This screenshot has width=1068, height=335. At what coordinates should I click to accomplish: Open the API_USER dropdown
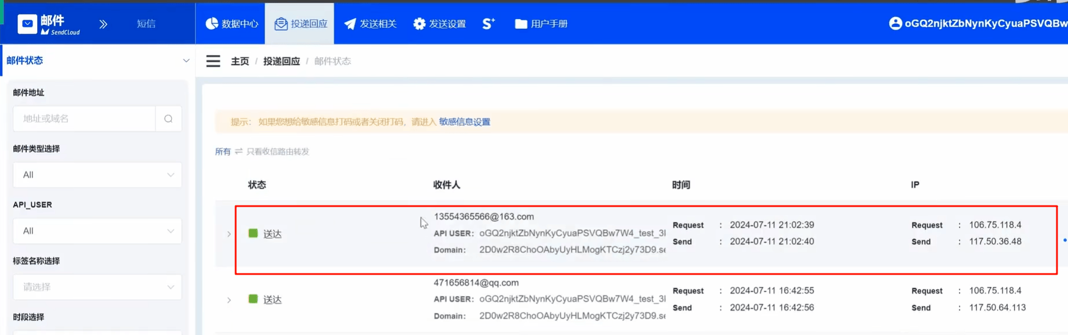point(98,231)
